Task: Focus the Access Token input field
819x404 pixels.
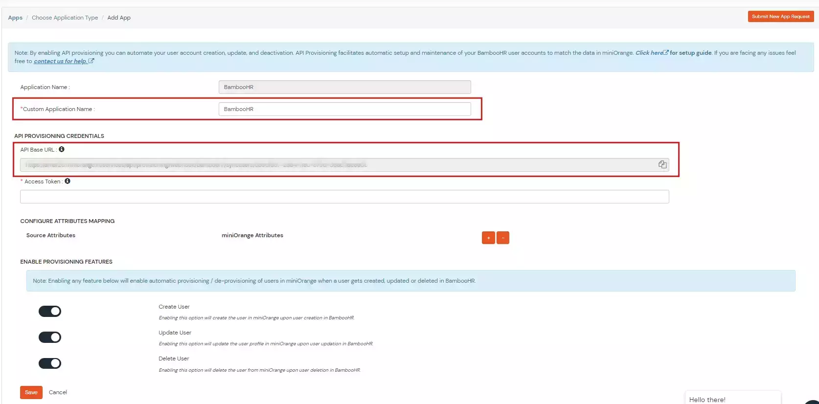Action: click(x=344, y=197)
